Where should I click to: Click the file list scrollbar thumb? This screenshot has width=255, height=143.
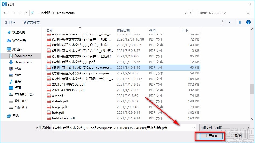coord(252,89)
